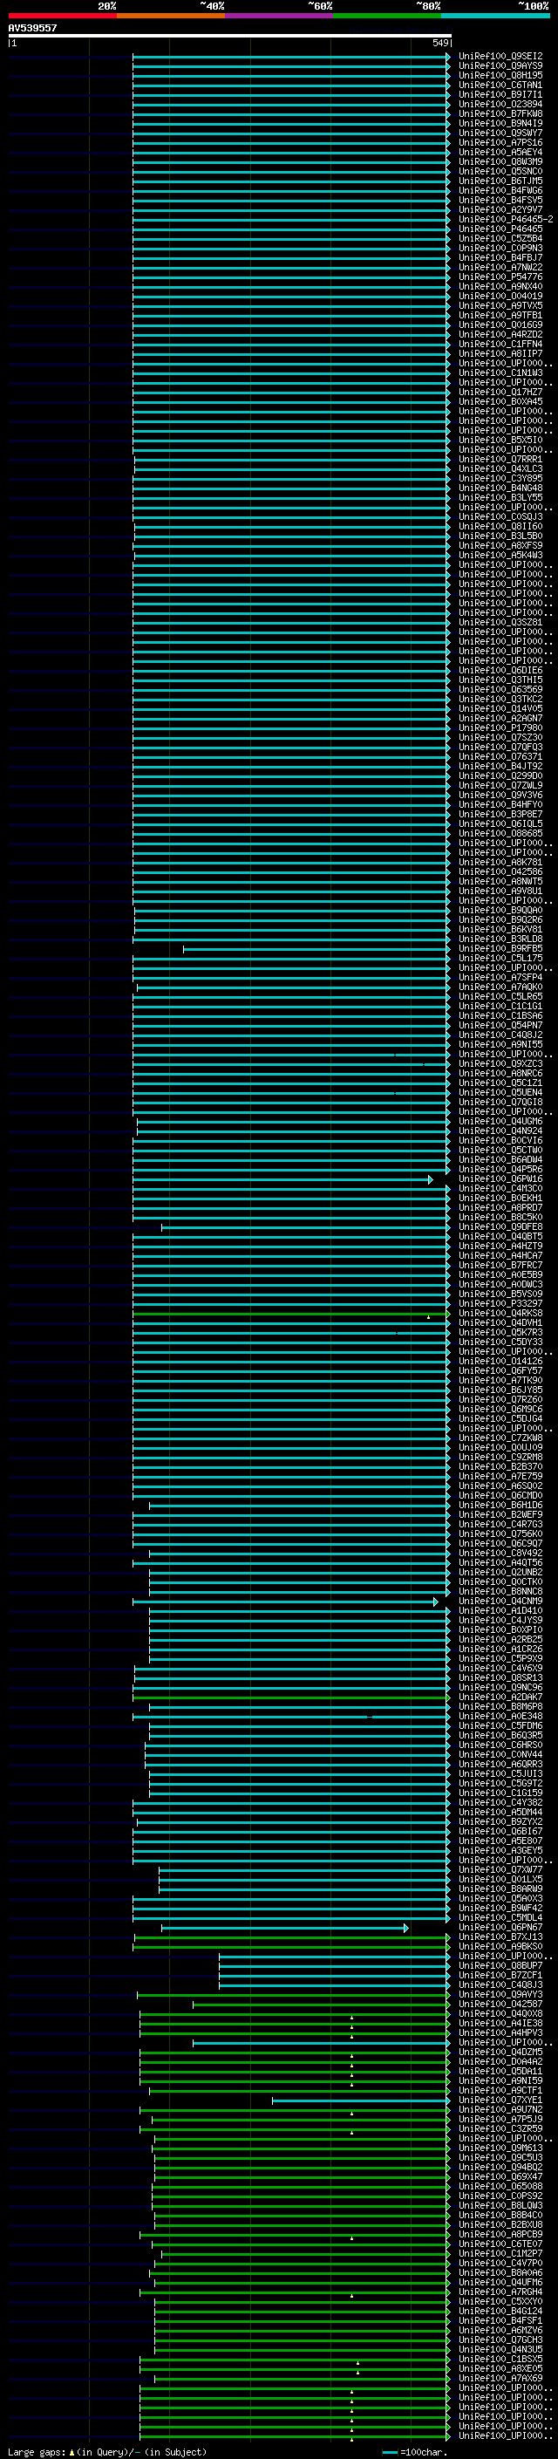Select hit label UniRef100_B7XJ13
The width and height of the screenshot is (558, 2459).
click(500, 1936)
